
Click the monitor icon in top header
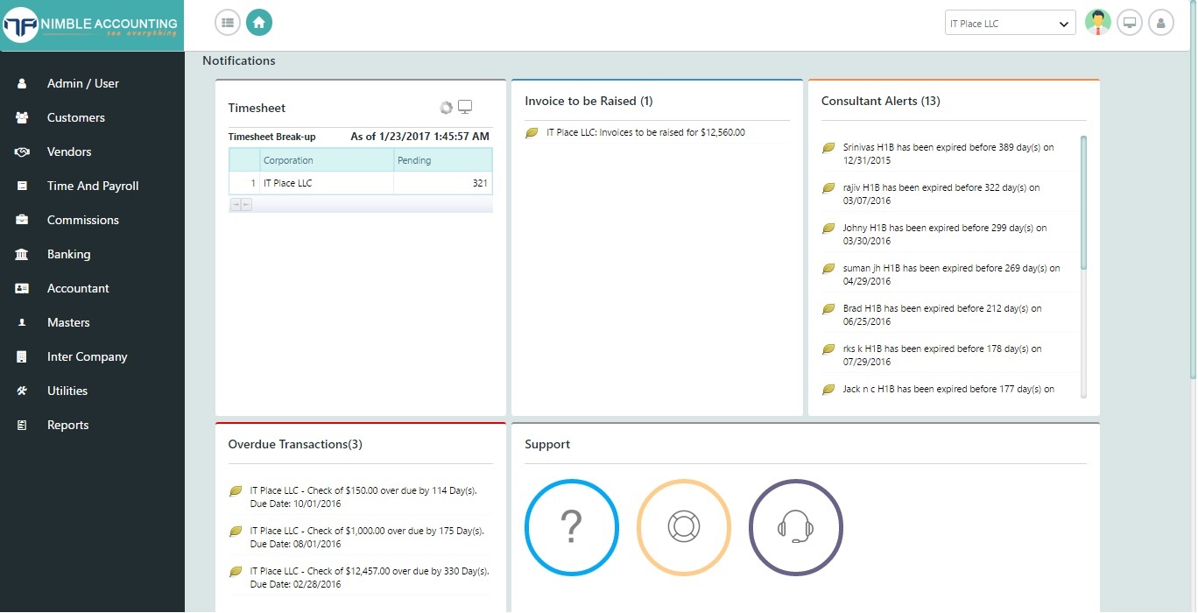point(1130,23)
